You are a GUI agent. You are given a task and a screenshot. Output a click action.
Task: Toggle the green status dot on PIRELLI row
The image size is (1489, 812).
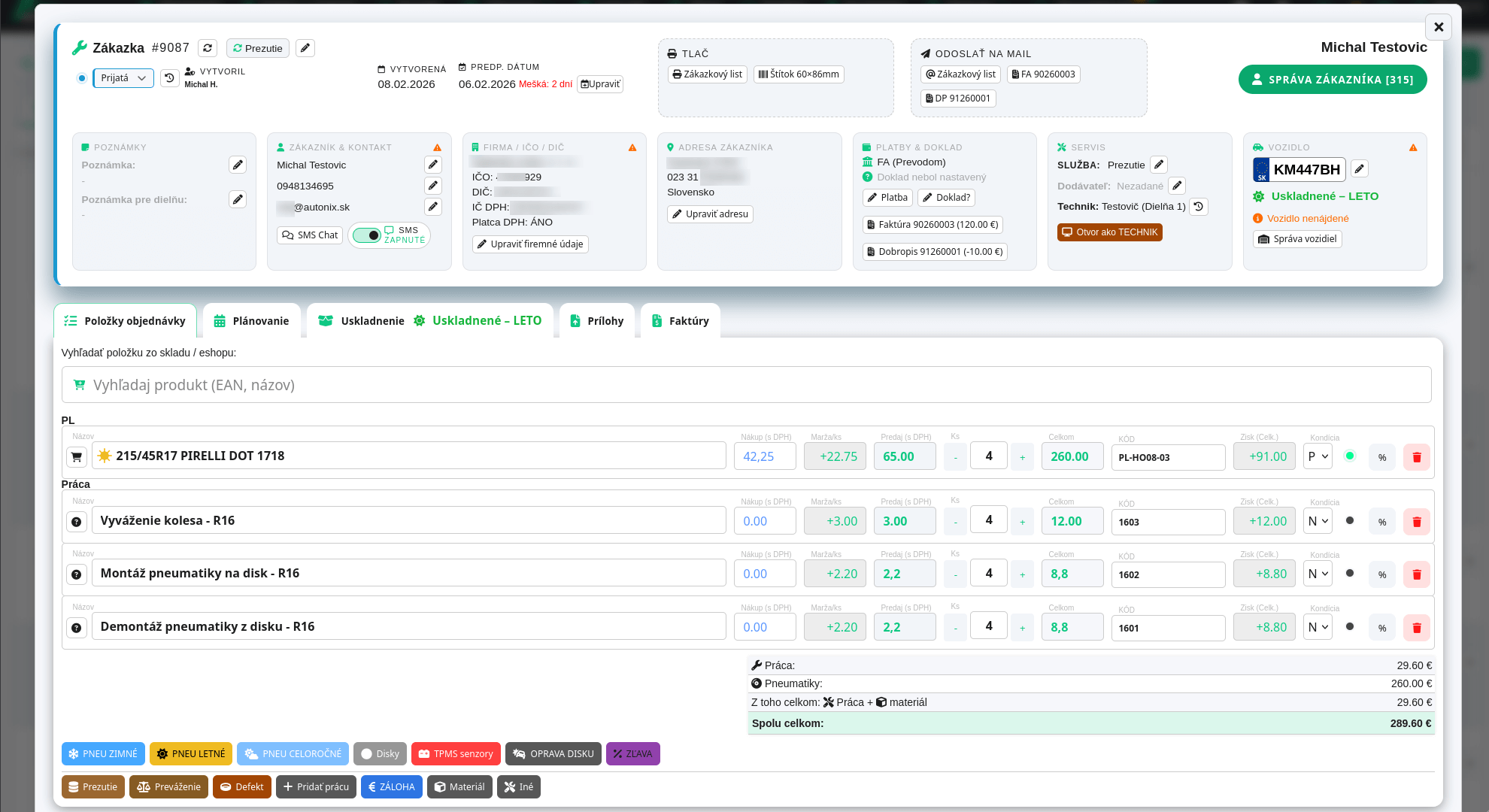(1350, 456)
